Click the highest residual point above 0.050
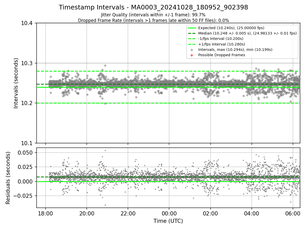 coord(105,150)
